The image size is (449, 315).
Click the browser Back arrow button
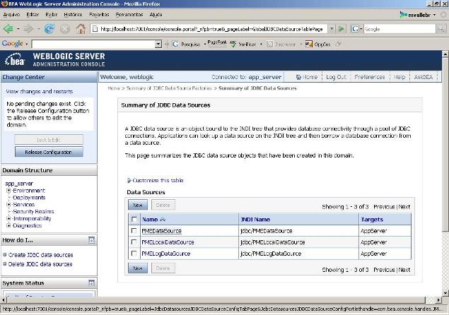point(9,29)
